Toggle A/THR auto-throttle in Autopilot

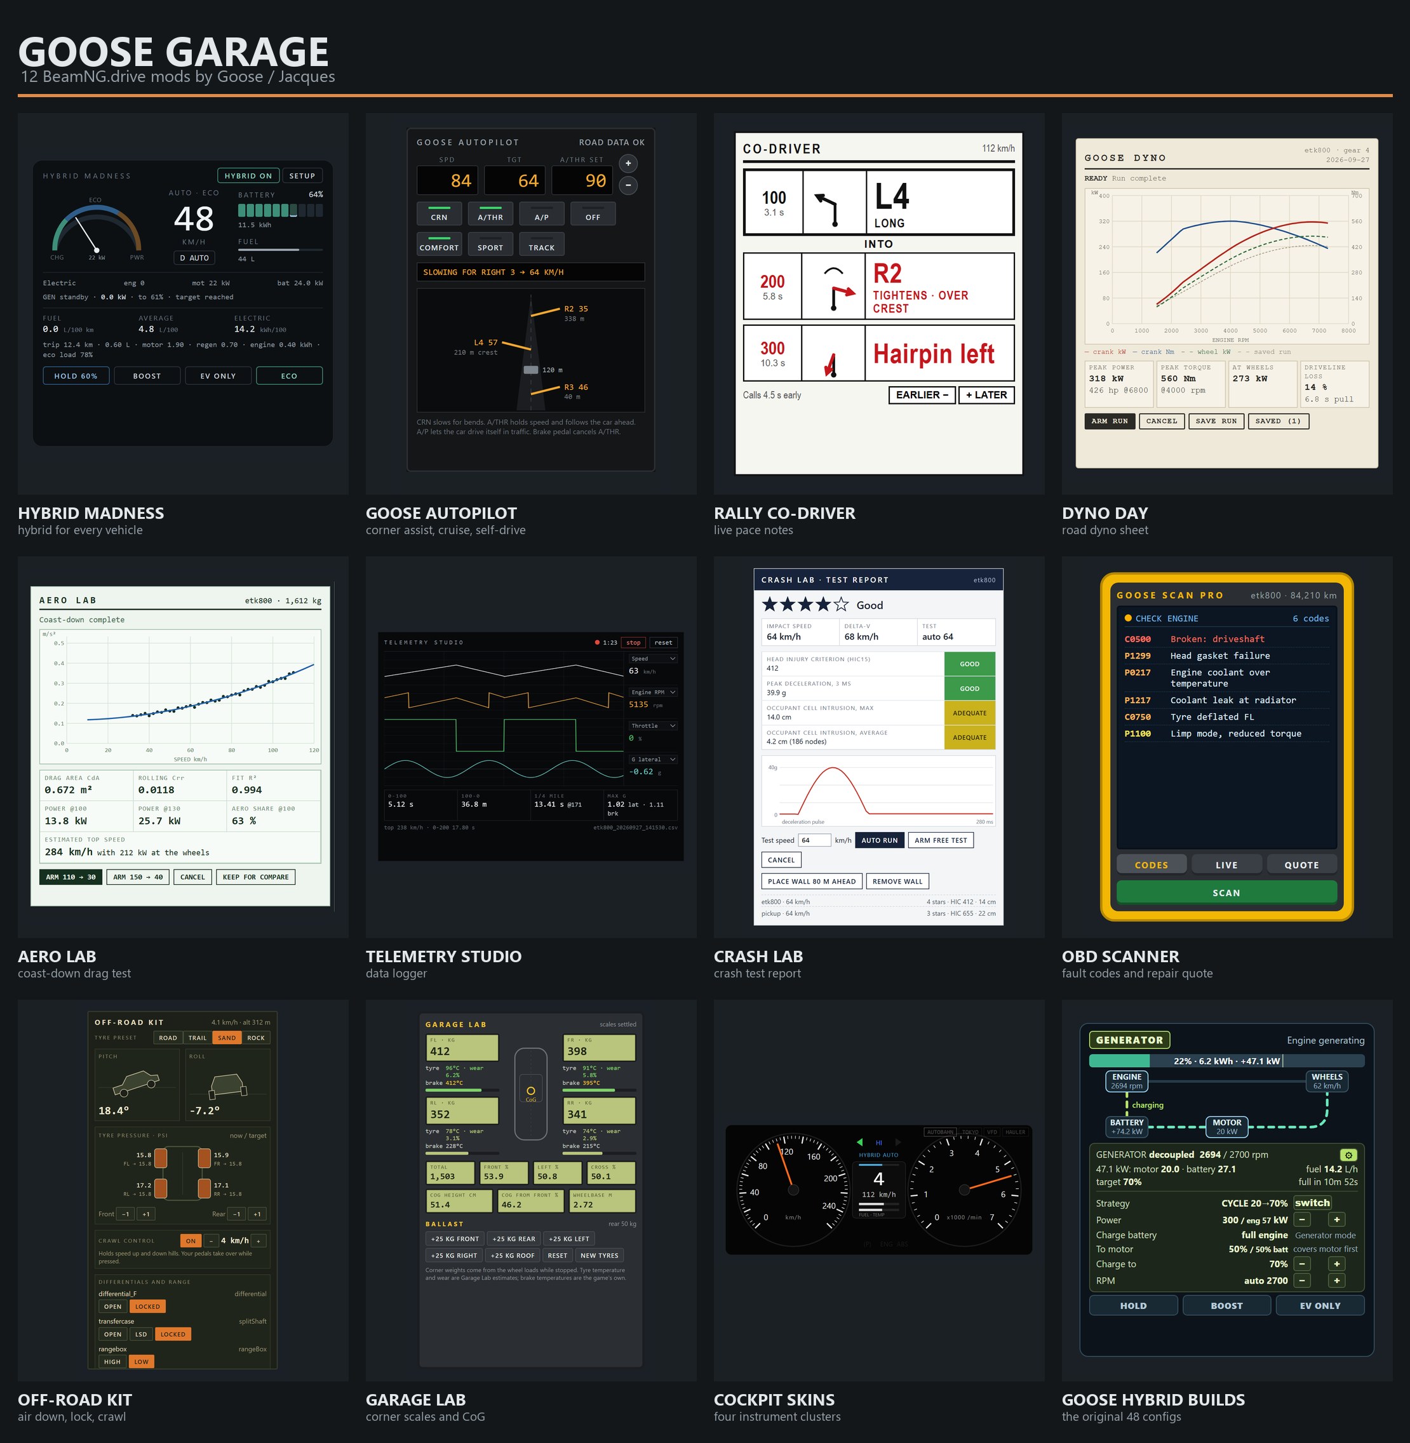click(490, 214)
